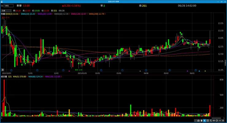Screen dimensions: 227x123
Task: Click the vertical scrollbar handle on the right edge
Action: click(225, 63)
